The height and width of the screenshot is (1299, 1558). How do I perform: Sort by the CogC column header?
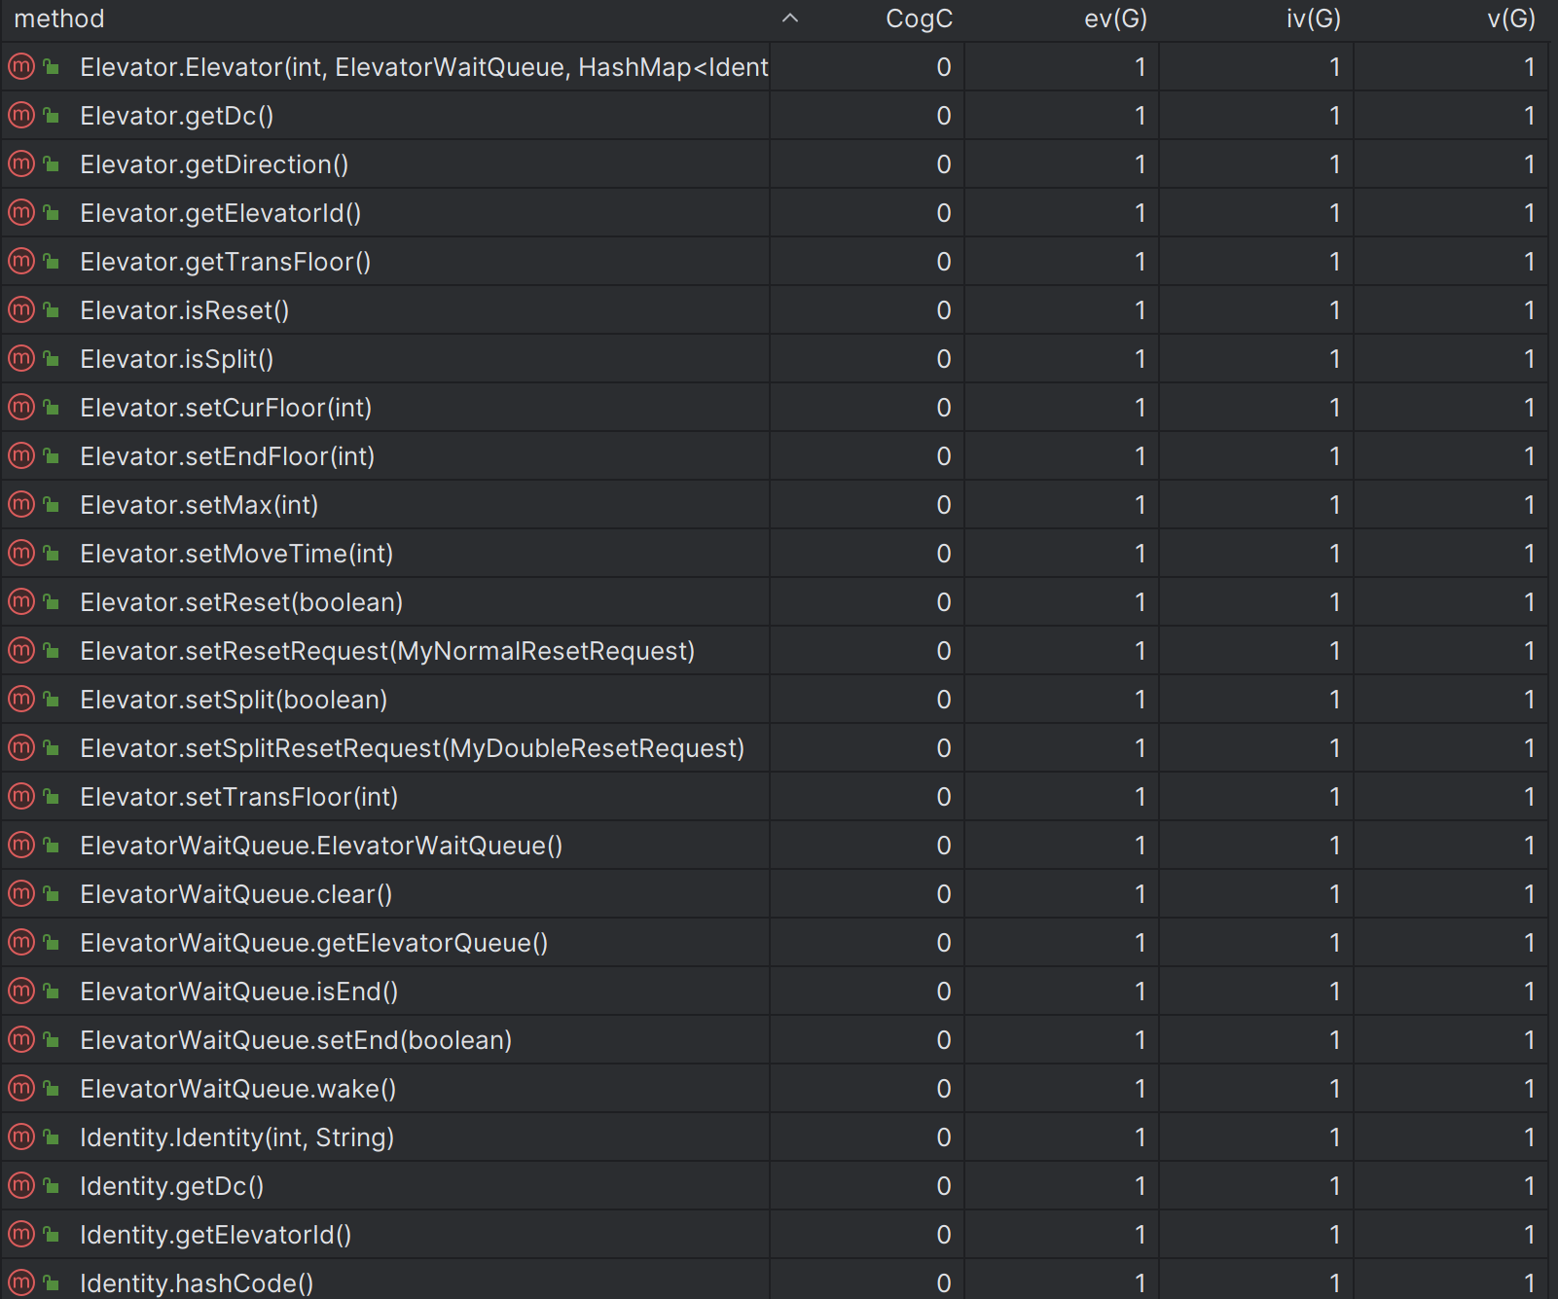(919, 19)
